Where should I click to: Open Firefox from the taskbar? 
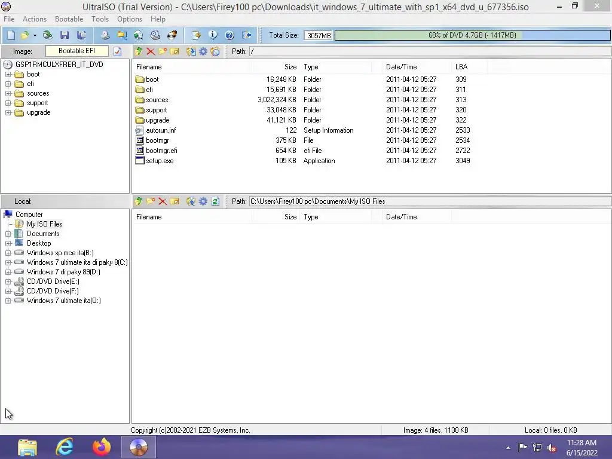pos(102,447)
